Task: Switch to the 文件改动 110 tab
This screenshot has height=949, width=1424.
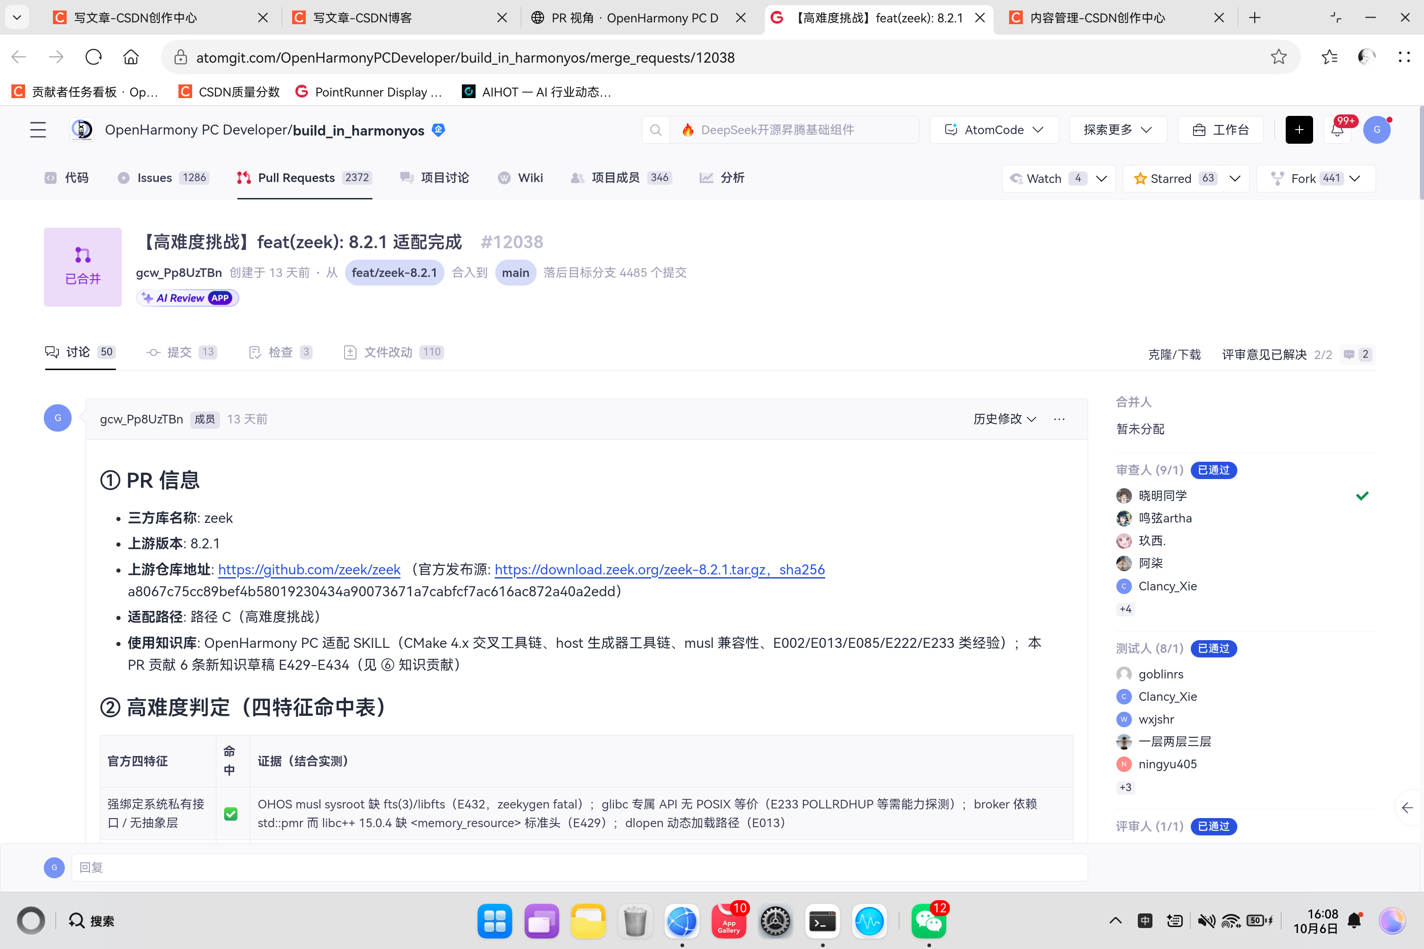Action: 393,352
